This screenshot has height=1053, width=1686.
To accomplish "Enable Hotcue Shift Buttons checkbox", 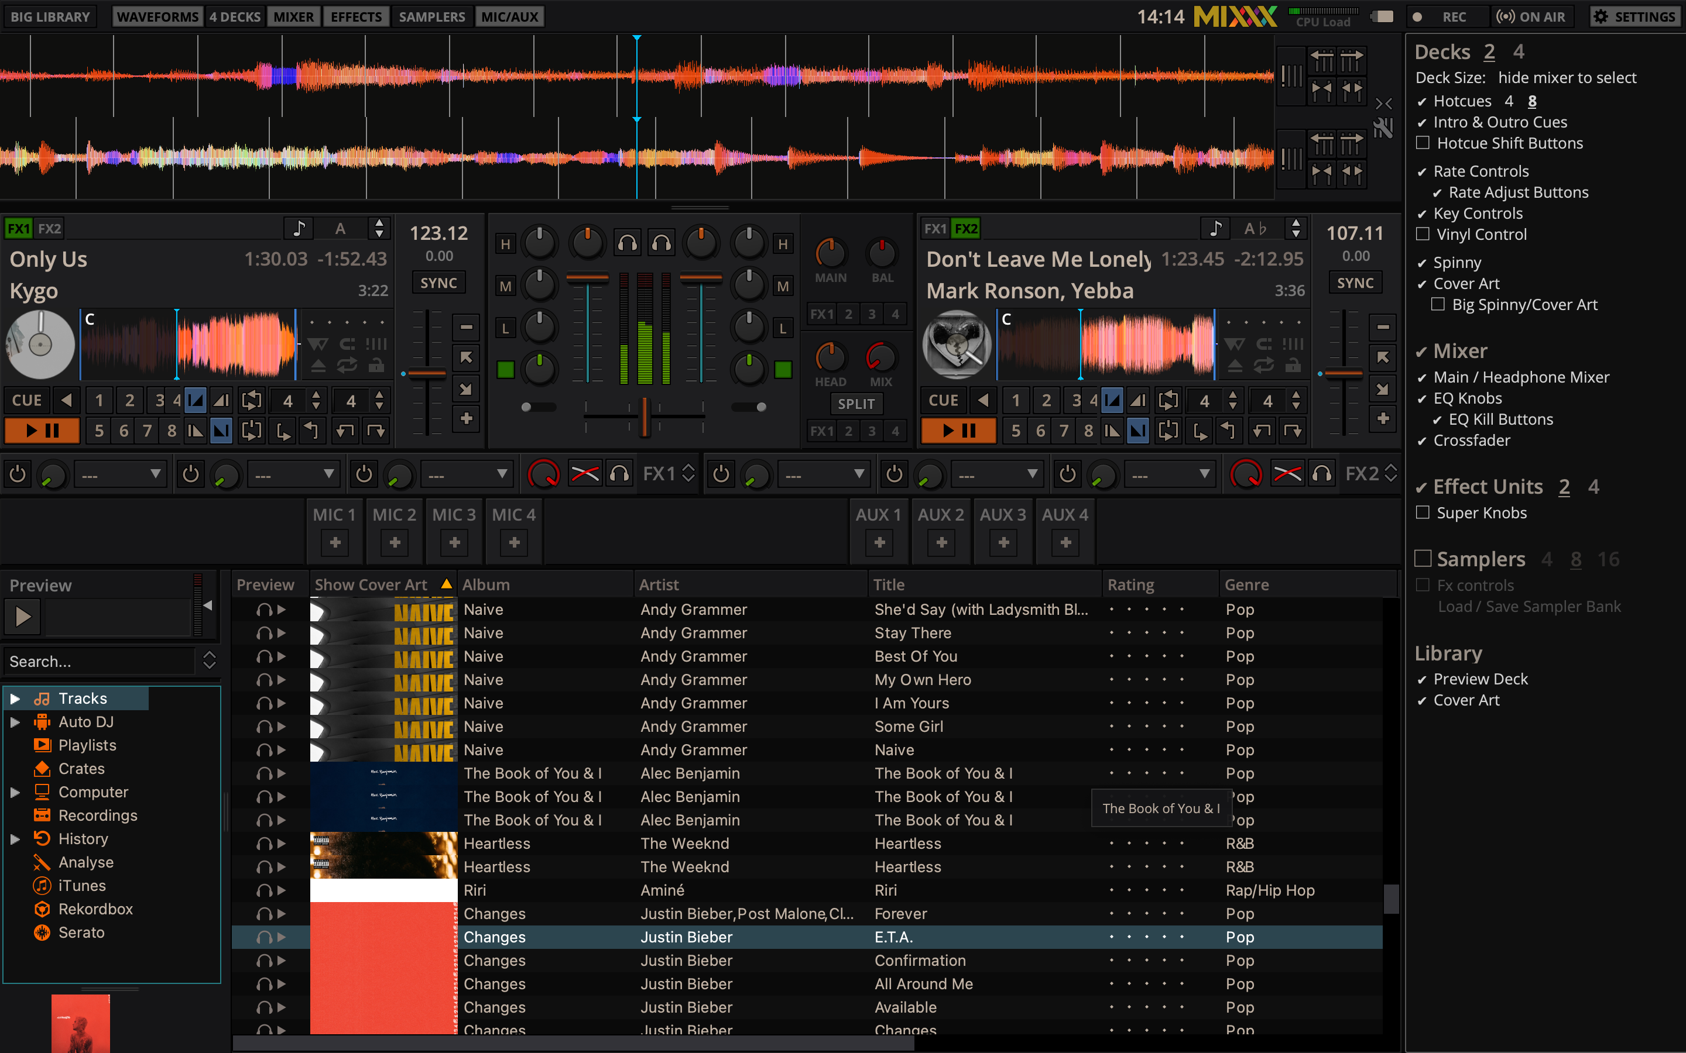I will (1423, 143).
